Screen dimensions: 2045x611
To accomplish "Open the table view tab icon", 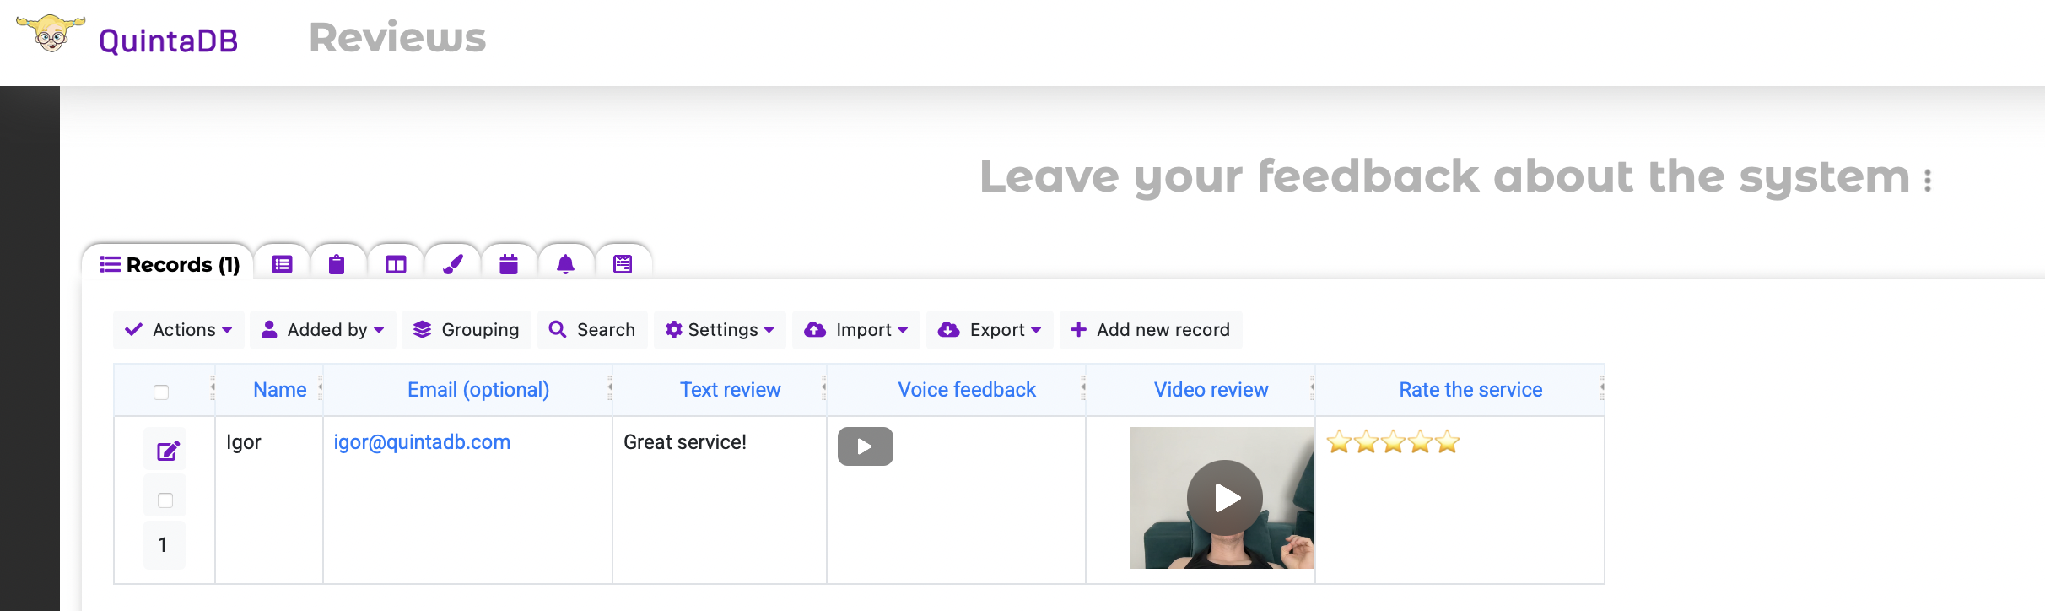I will tap(282, 264).
